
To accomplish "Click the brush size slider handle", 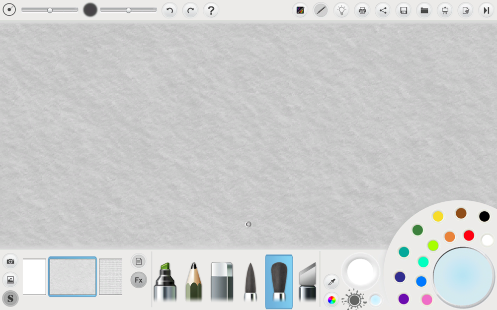I will (50, 10).
